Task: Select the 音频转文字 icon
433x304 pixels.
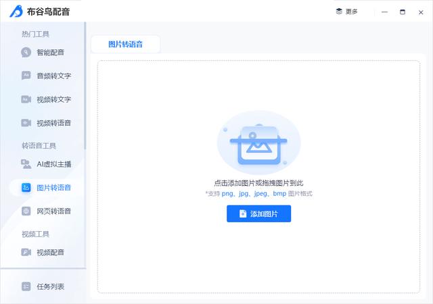Action: click(x=26, y=76)
